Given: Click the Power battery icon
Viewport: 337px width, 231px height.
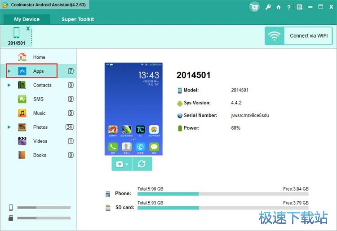Looking at the screenshot, I should pos(180,128).
